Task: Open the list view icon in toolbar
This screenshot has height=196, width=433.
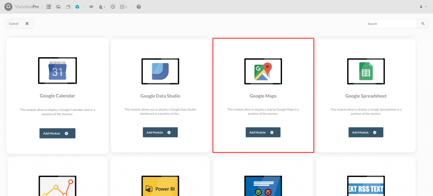Action: pyautogui.click(x=49, y=7)
